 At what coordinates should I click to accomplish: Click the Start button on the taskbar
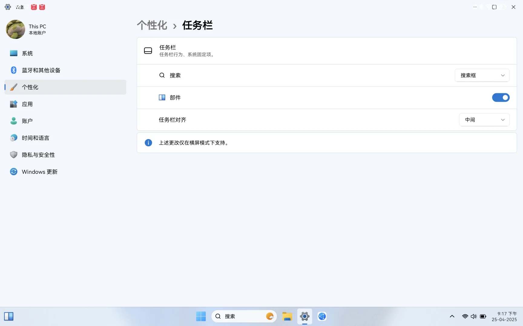pos(201,316)
